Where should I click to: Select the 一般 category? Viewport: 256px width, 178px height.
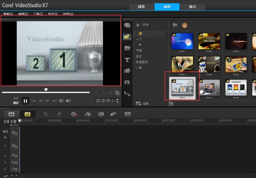tap(139, 68)
